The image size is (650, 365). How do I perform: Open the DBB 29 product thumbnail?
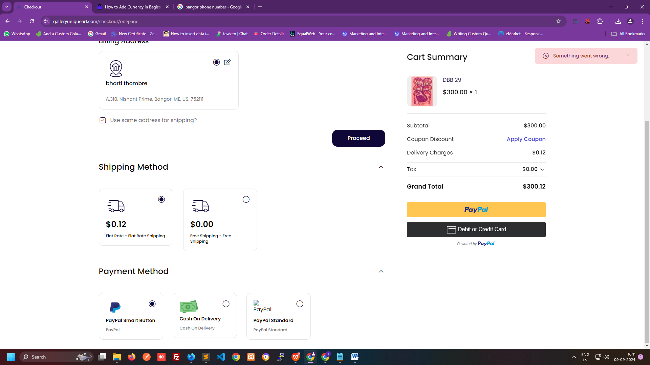pyautogui.click(x=422, y=91)
